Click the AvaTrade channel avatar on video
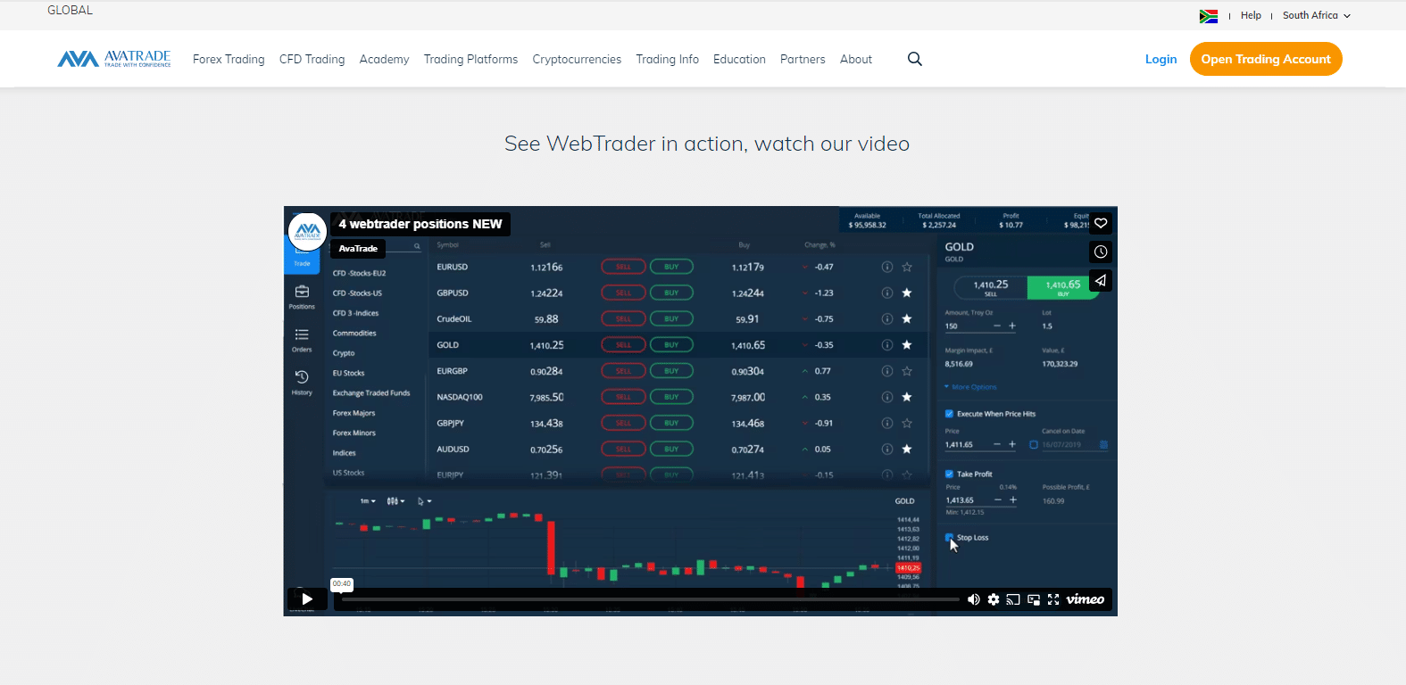Screen dimensions: 1406x685 308,232
